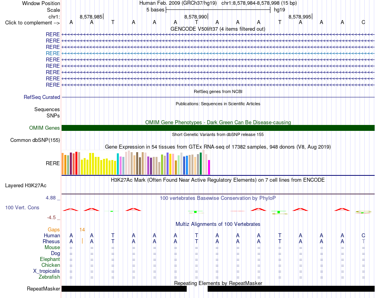Open 'Publications: Sequences in Scientific Articles' title
The height and width of the screenshot is (298, 375).
pos(218,104)
